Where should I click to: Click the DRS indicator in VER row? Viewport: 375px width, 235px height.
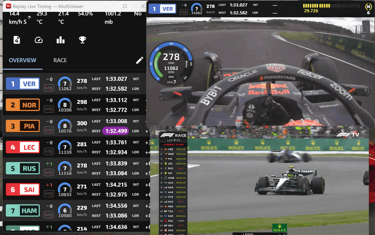(x=49, y=88)
